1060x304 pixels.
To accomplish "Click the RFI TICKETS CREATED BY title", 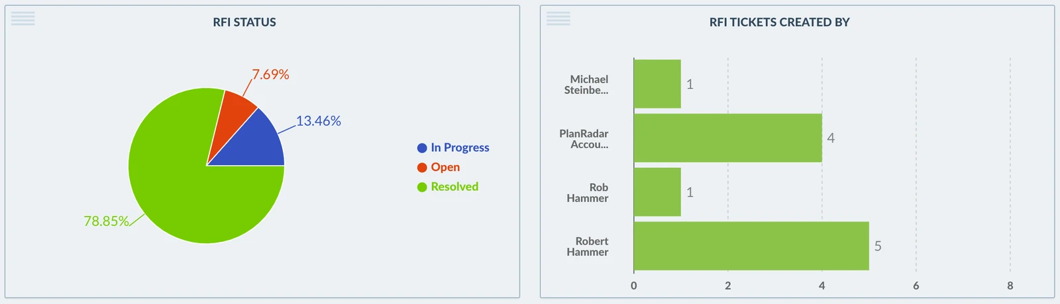I will pos(780,22).
